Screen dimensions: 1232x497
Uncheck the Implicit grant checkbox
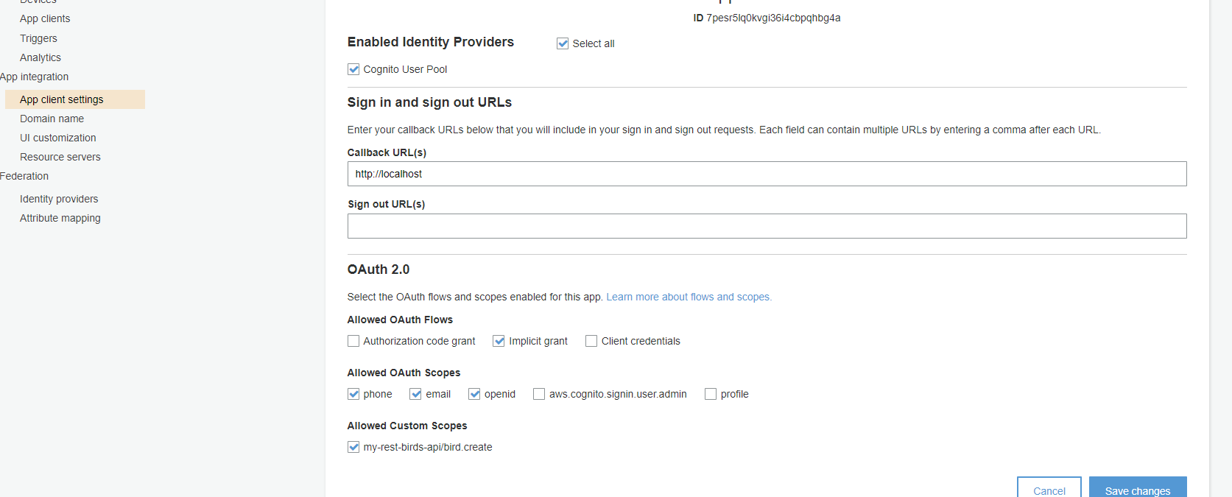[499, 341]
